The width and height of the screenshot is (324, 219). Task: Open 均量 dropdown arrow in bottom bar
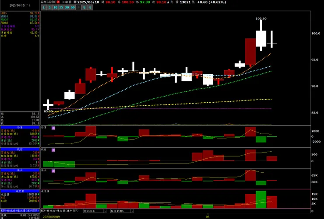(132, 211)
